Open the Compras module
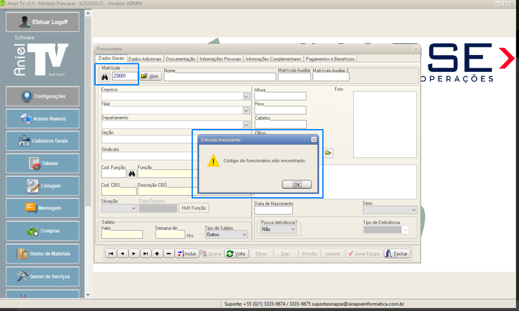Image resolution: width=519 pixels, height=311 pixels. coord(42,231)
